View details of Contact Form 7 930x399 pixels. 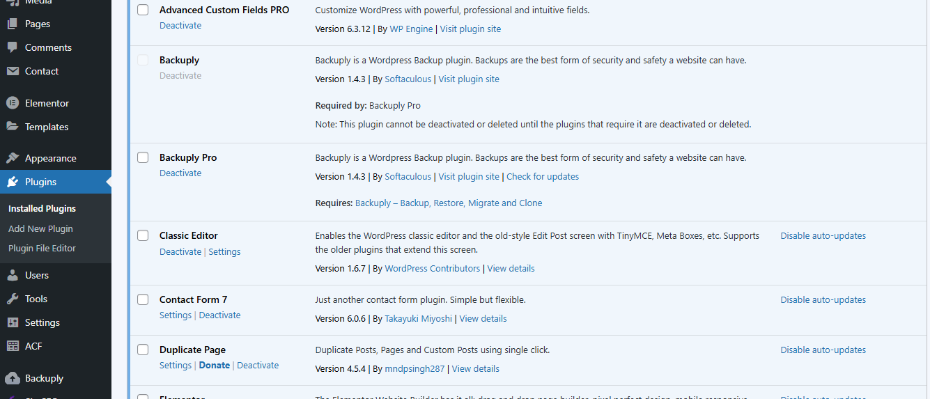483,319
